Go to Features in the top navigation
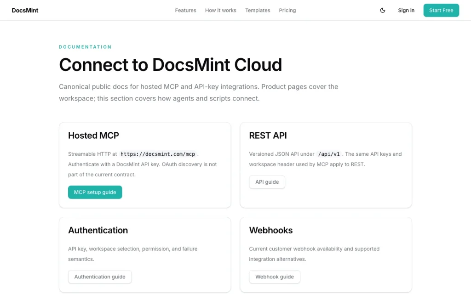471x294 pixels. point(185,10)
